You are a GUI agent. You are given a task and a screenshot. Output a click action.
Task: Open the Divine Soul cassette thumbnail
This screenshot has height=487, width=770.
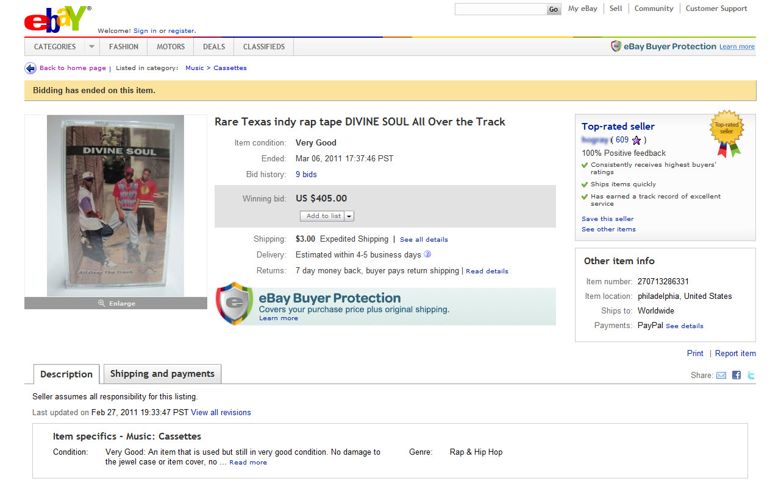point(116,206)
